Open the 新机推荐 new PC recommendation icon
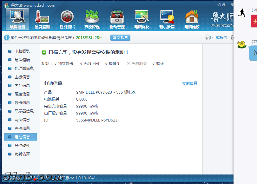Image resolution: width=257 pixels, height=184 pixels. click(167, 19)
